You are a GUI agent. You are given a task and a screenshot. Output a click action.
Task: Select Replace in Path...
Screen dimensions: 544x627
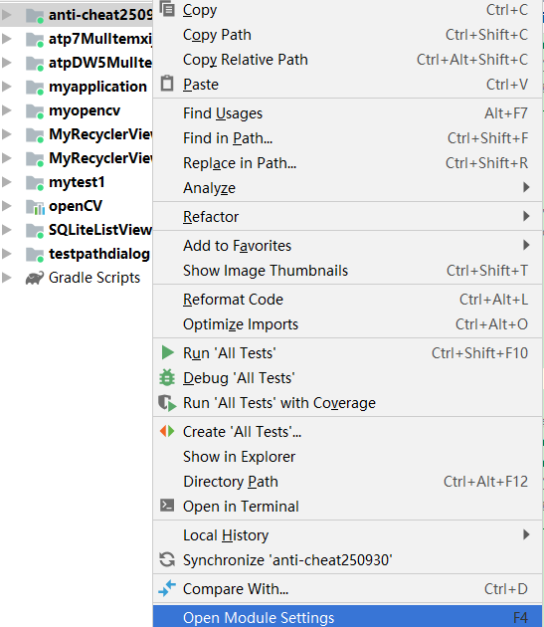point(347,163)
